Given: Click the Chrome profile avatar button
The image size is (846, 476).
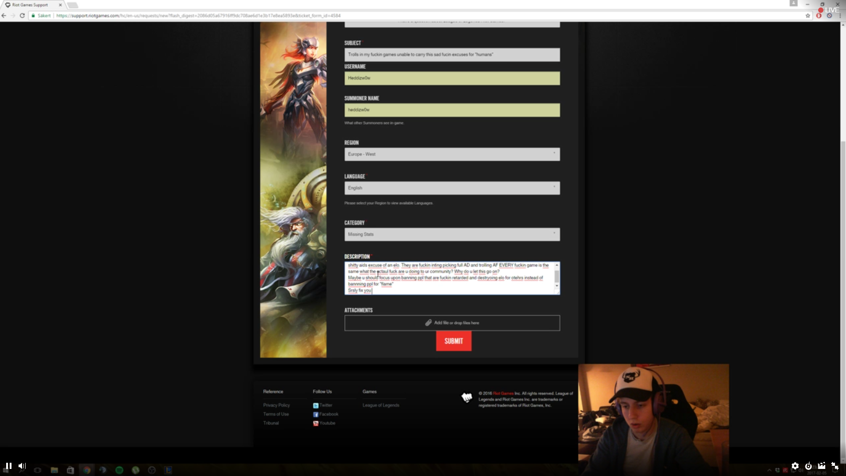Looking at the screenshot, I should click(x=793, y=4).
